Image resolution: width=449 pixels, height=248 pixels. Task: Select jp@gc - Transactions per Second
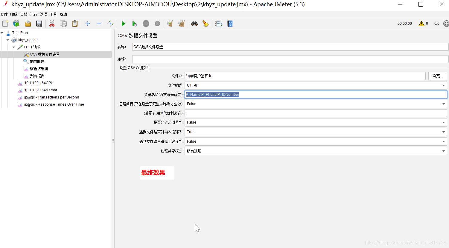pyautogui.click(x=51, y=97)
